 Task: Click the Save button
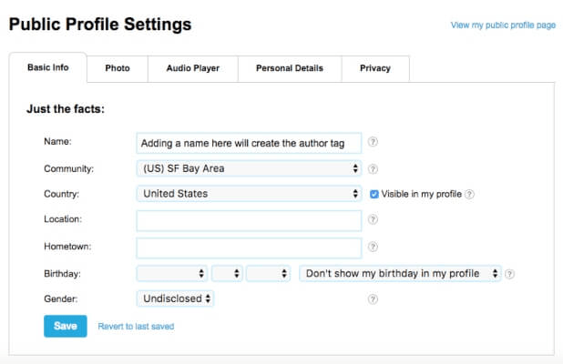[66, 326]
